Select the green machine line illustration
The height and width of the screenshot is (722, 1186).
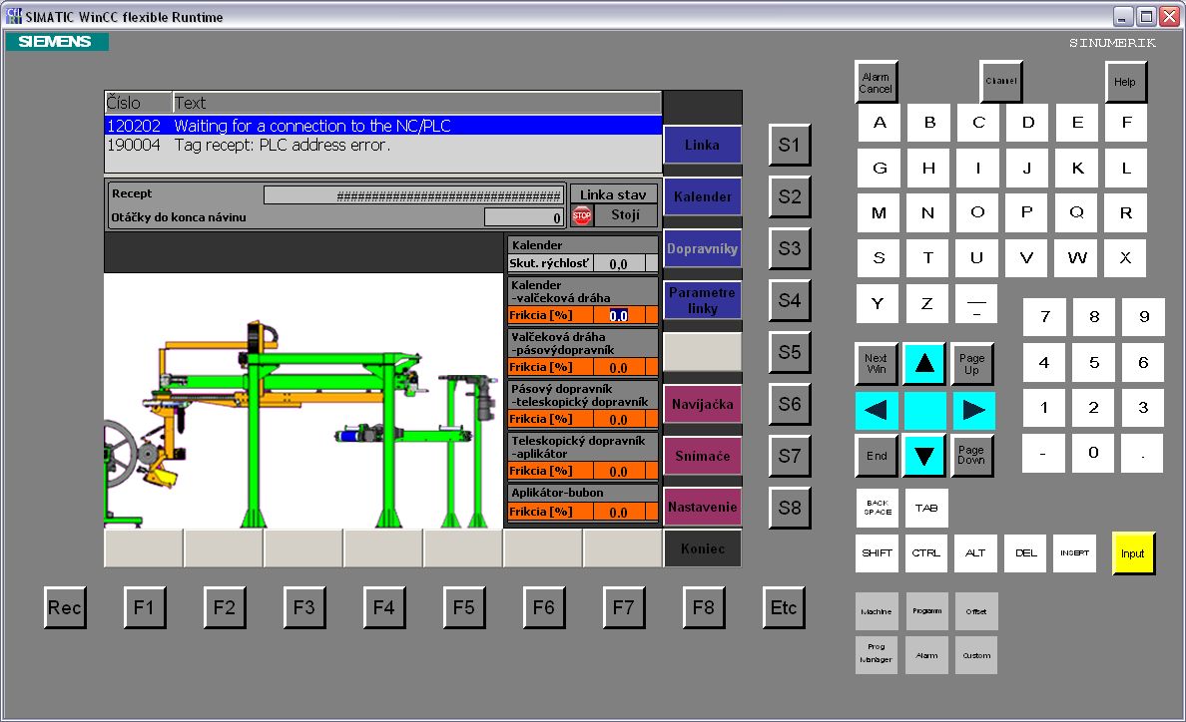[302, 401]
